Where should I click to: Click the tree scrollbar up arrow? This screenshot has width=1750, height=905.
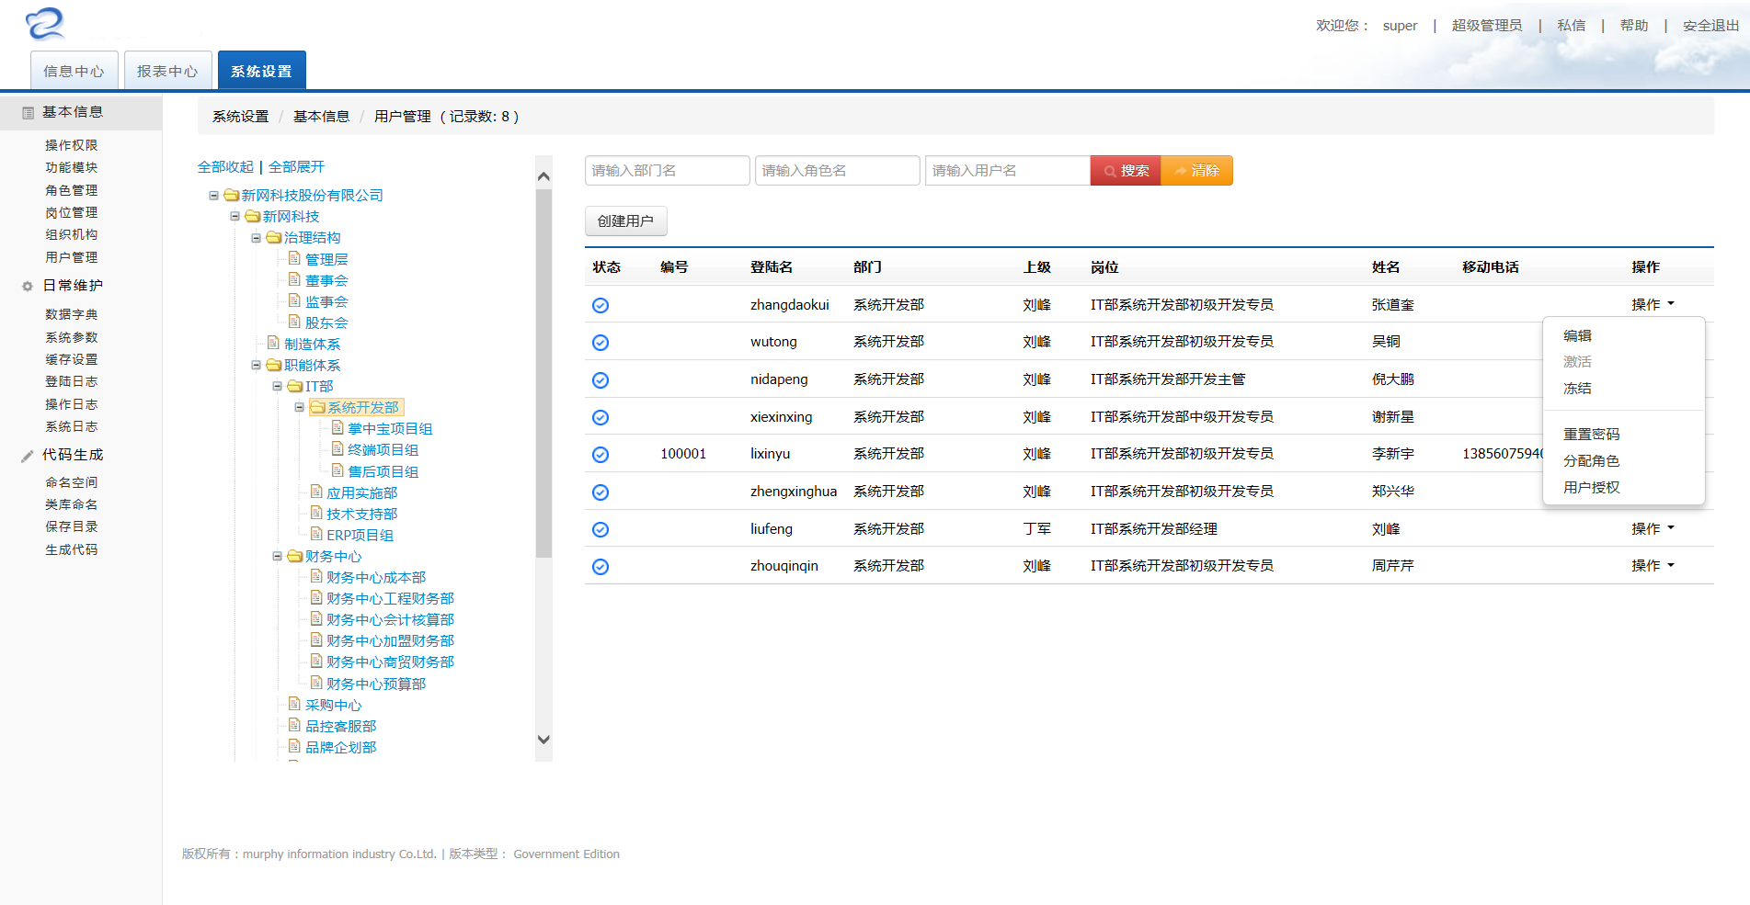pos(543,176)
